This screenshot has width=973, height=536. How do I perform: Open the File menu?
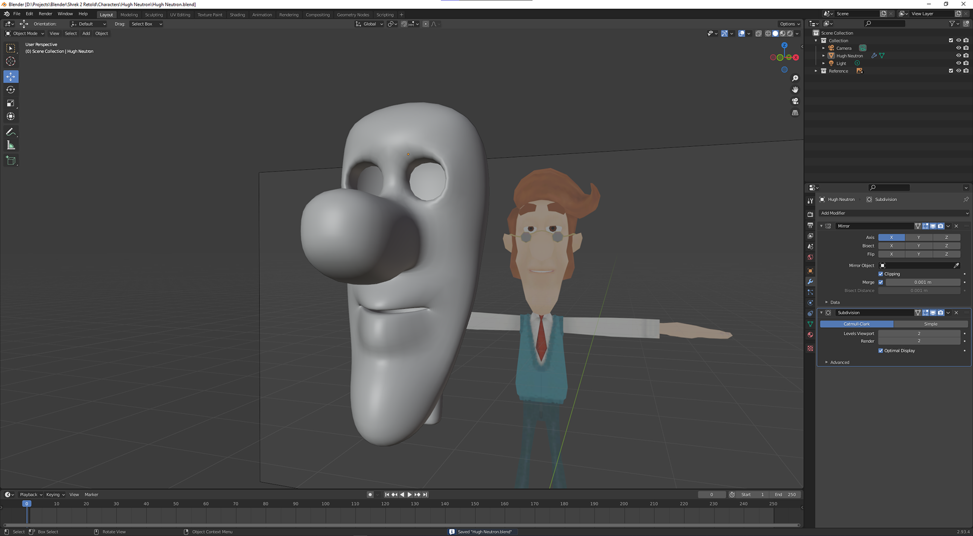17,14
